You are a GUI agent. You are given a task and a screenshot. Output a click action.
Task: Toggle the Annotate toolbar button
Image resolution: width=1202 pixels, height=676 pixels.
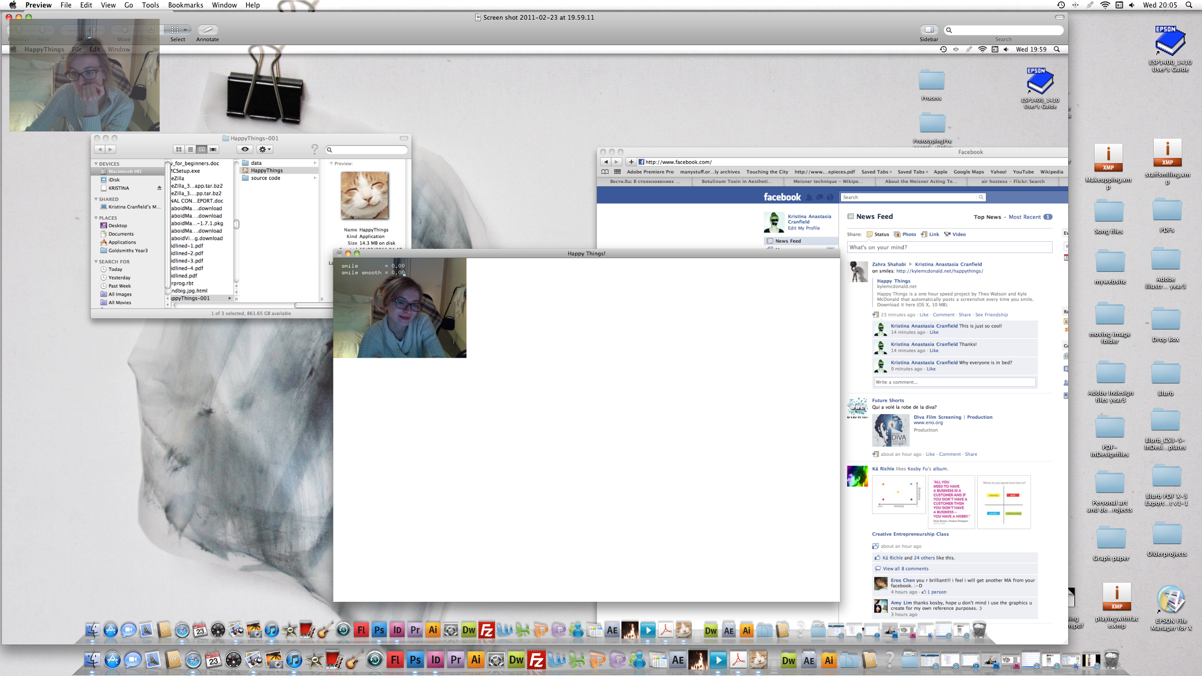pos(208,30)
